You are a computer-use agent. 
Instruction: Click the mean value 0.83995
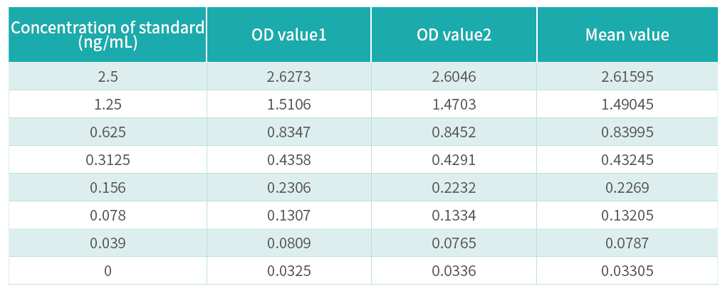coord(627,132)
